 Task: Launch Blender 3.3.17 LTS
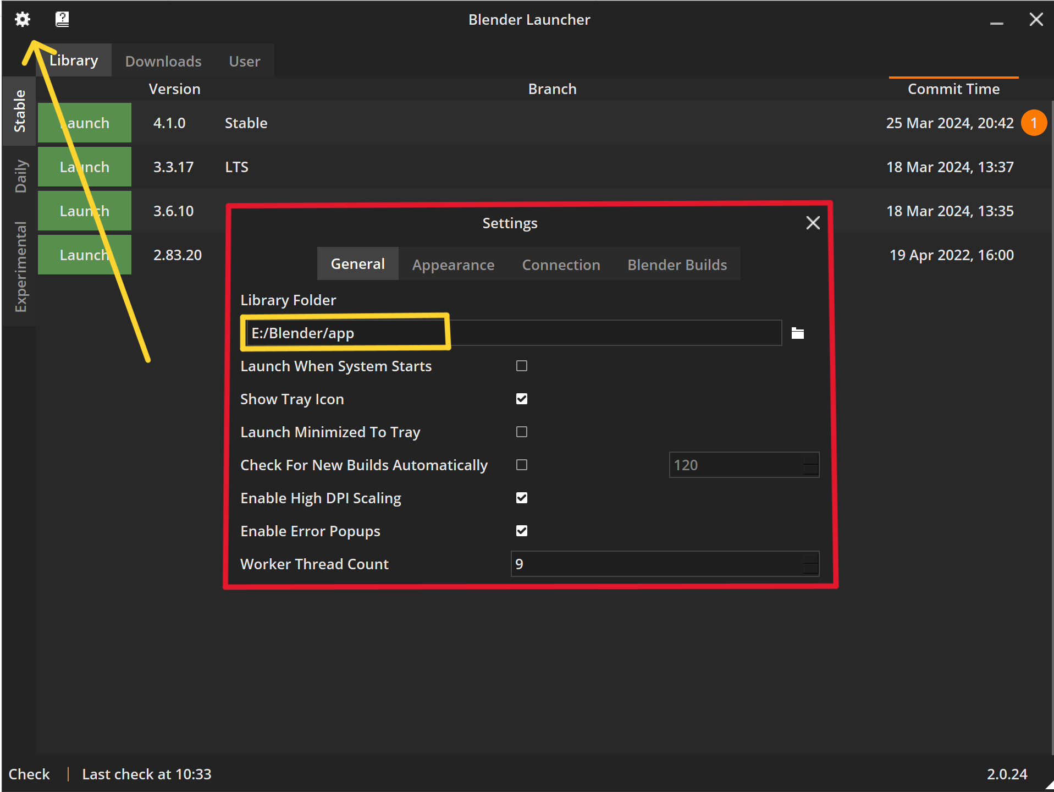click(85, 167)
